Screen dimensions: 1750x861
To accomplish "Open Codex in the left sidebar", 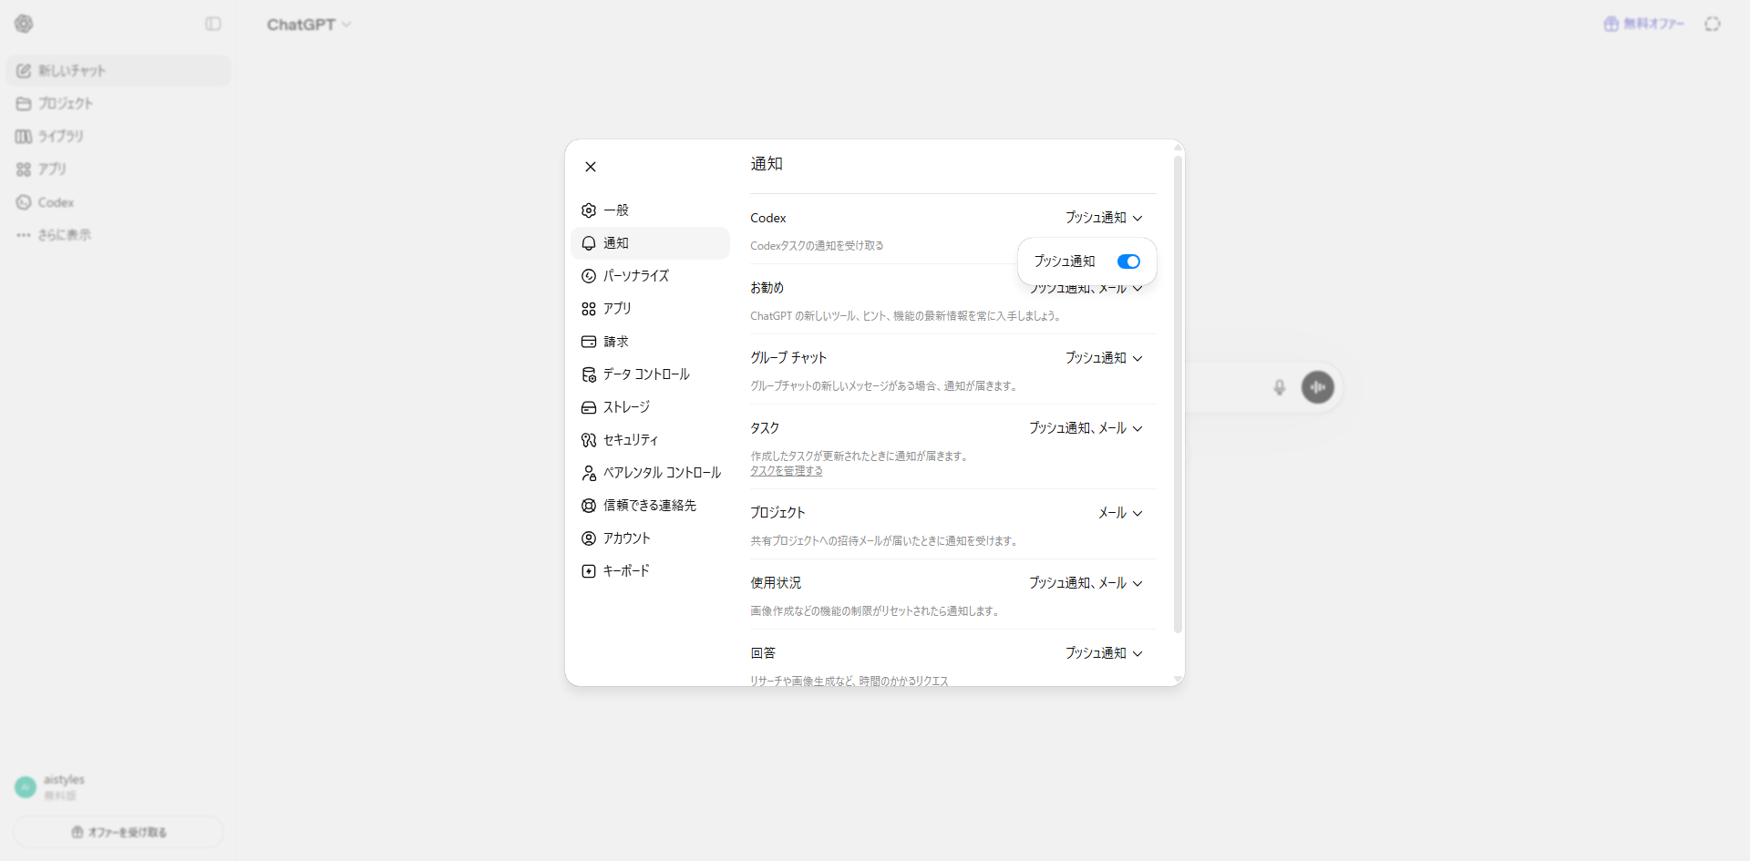I will coord(118,202).
